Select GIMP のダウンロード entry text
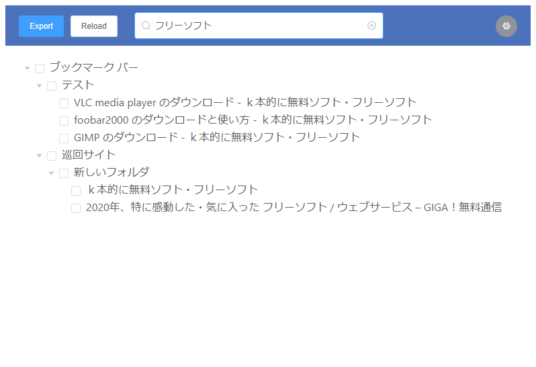This screenshot has height=367, width=536. click(217, 137)
